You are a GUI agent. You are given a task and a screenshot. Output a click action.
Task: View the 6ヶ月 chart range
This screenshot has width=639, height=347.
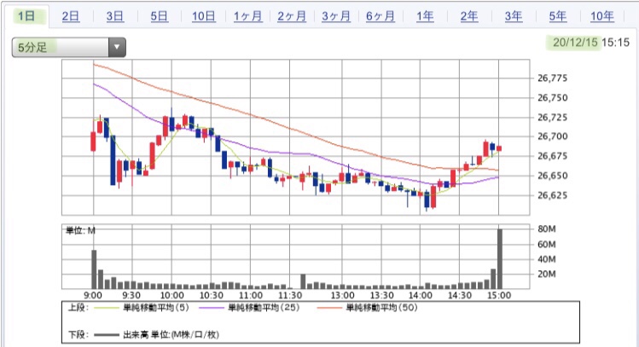point(380,16)
